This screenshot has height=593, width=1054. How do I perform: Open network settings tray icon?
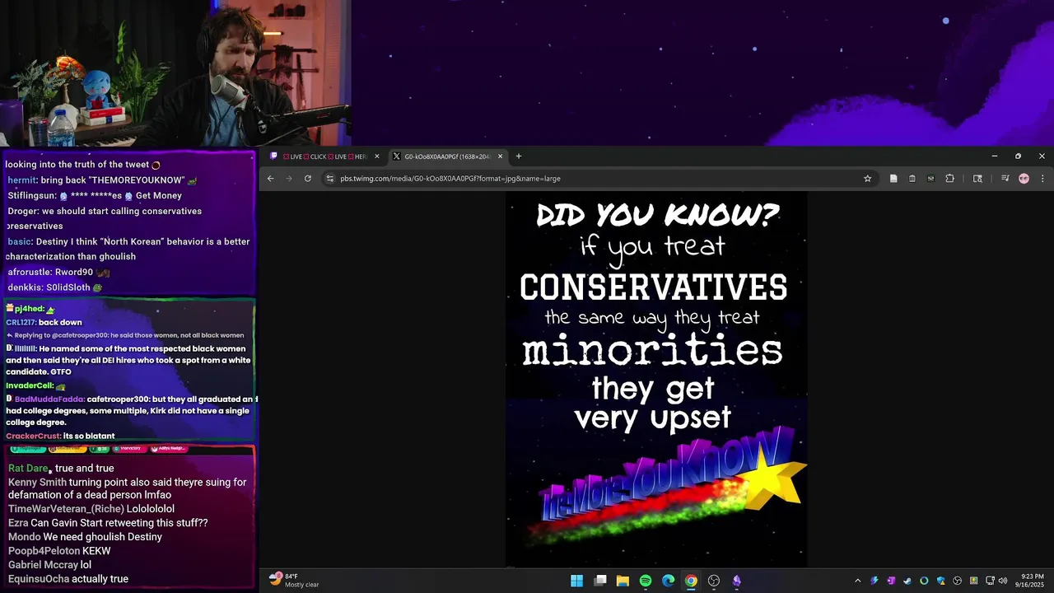[991, 581]
